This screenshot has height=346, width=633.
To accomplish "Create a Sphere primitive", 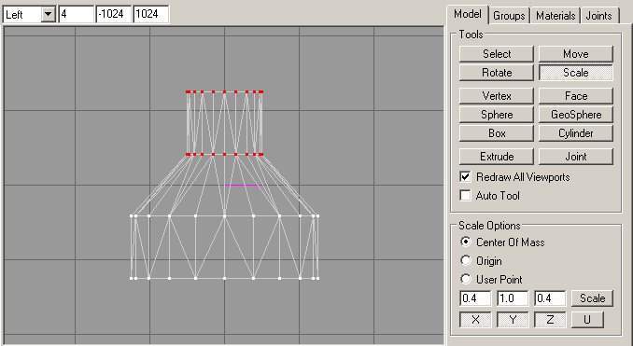I will [x=497, y=115].
